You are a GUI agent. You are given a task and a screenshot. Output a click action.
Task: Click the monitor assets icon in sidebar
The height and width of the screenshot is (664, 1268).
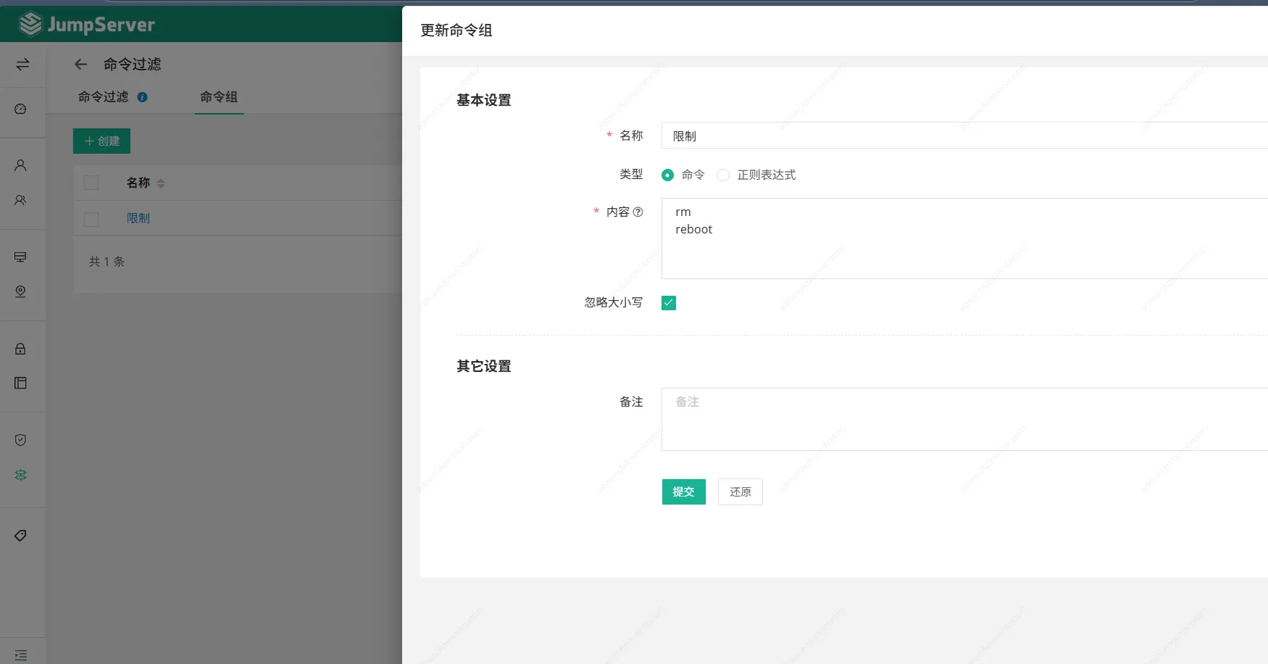[20, 257]
